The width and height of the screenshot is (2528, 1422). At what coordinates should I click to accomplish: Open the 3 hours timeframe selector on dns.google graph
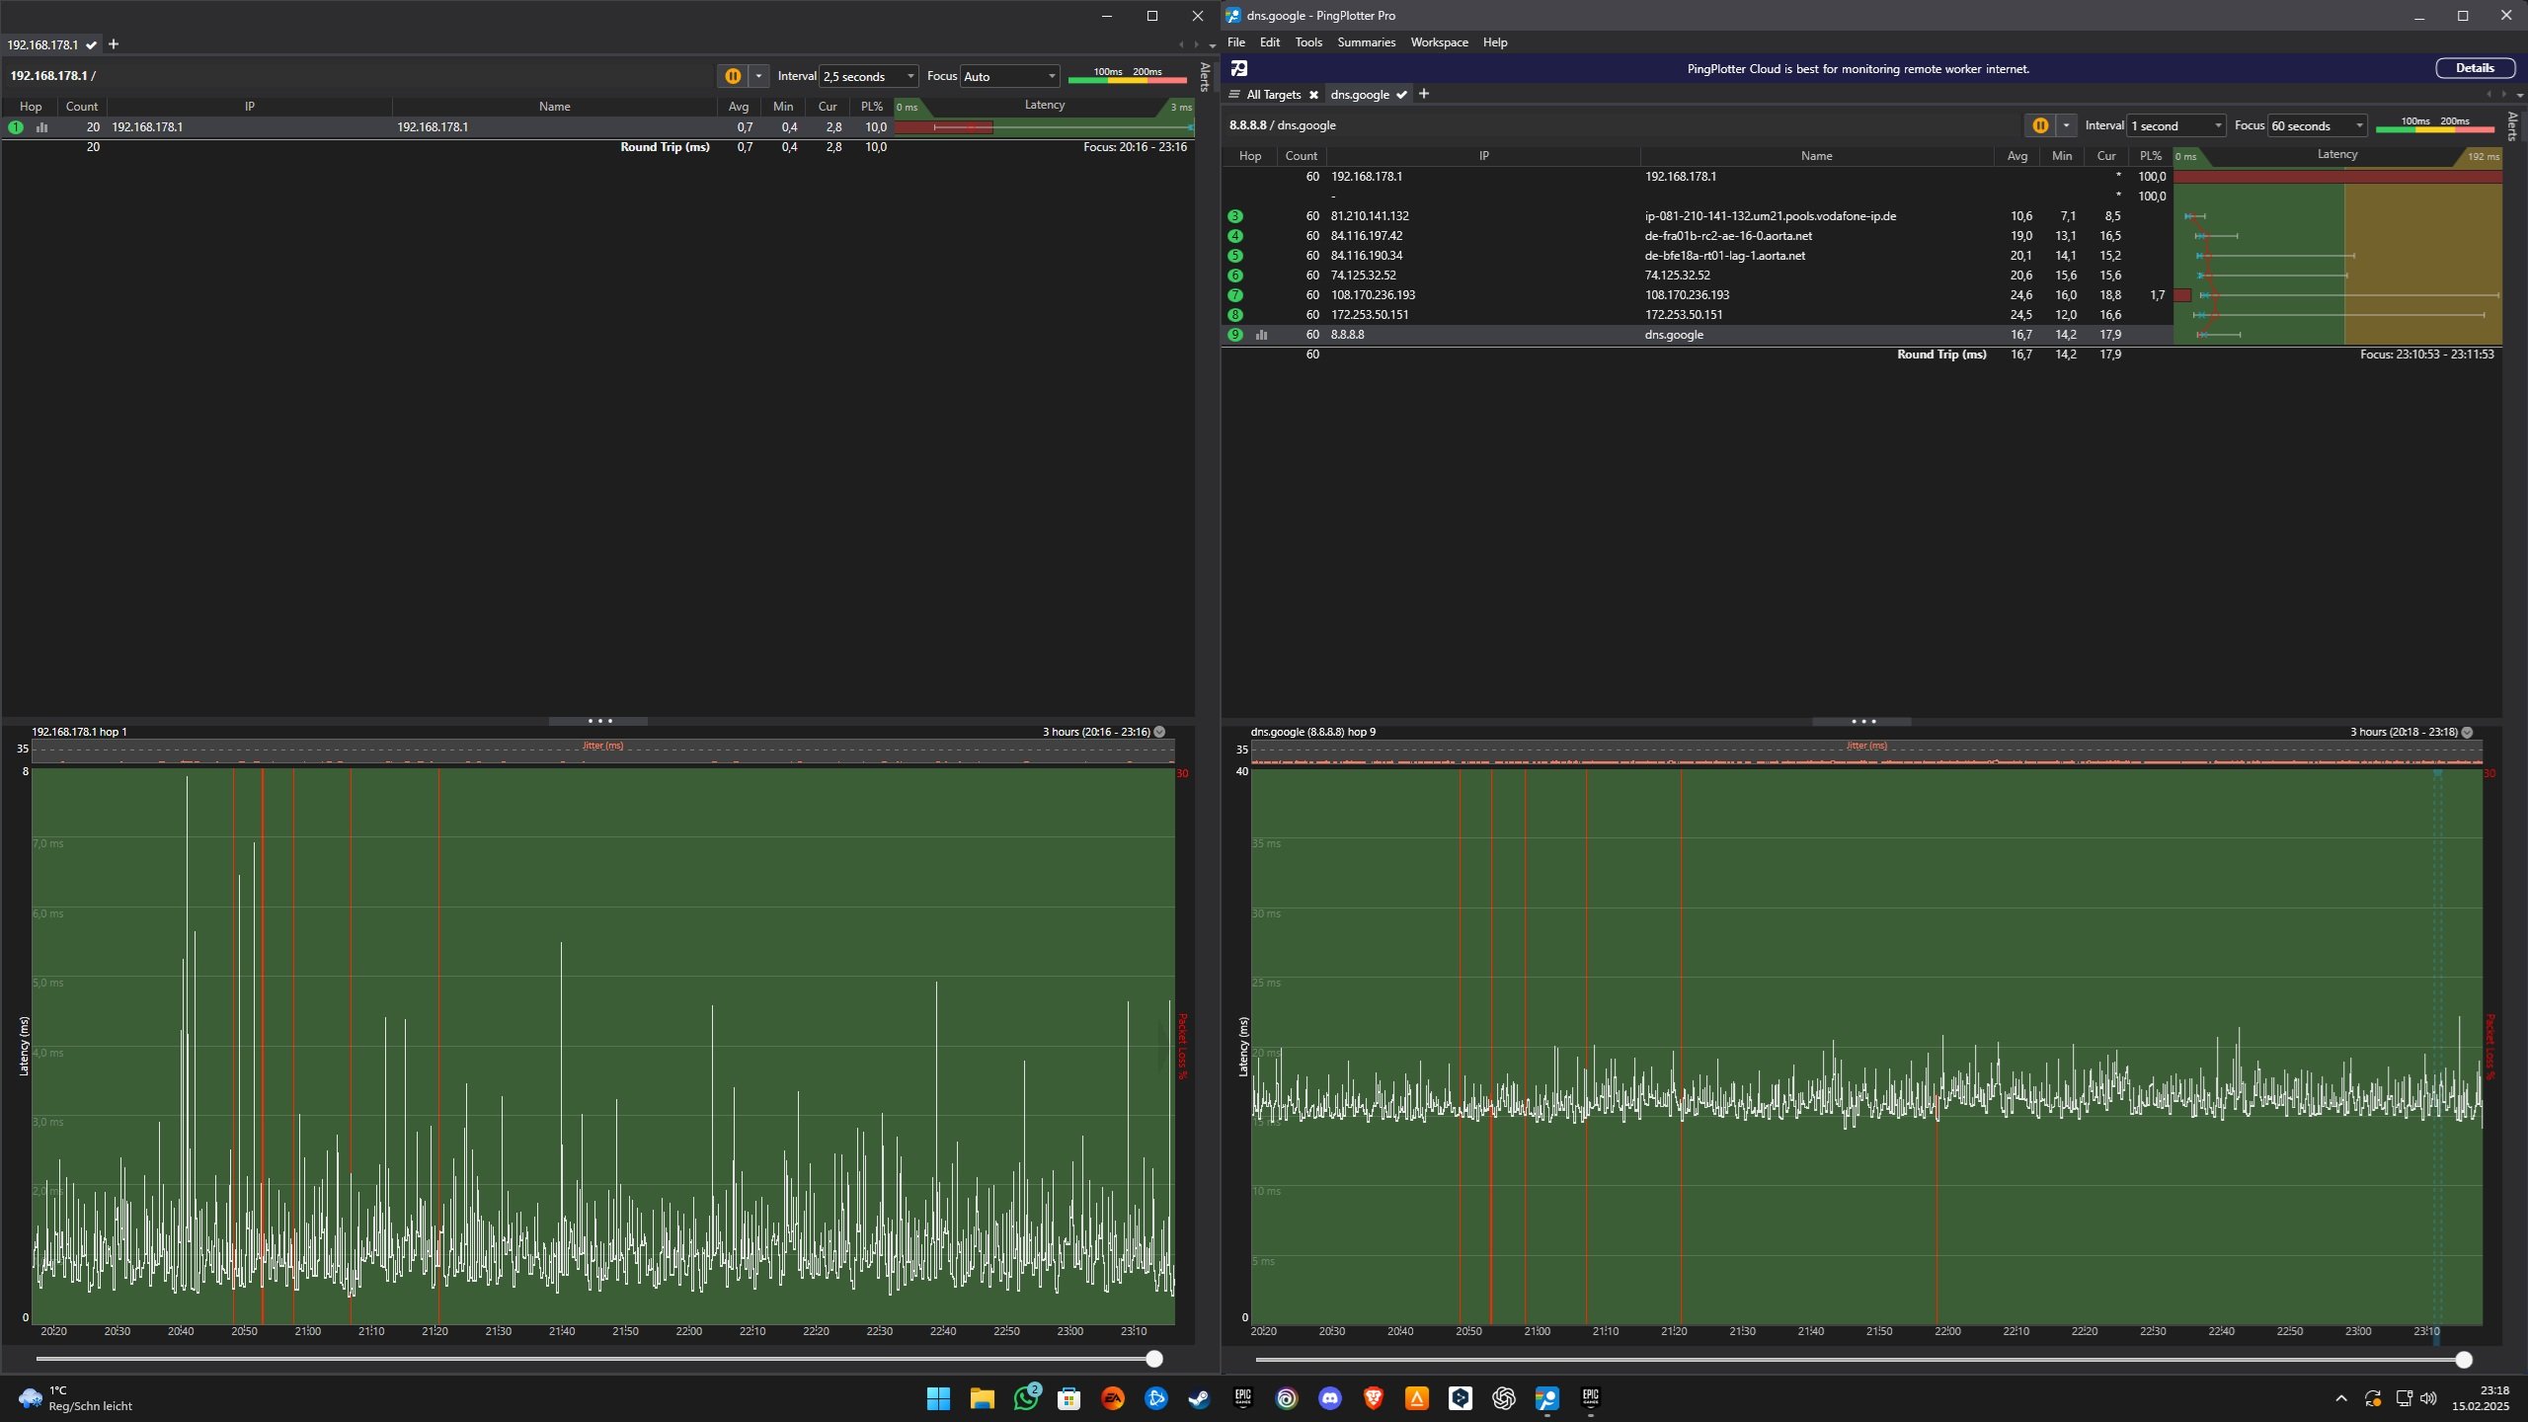(x=2467, y=732)
